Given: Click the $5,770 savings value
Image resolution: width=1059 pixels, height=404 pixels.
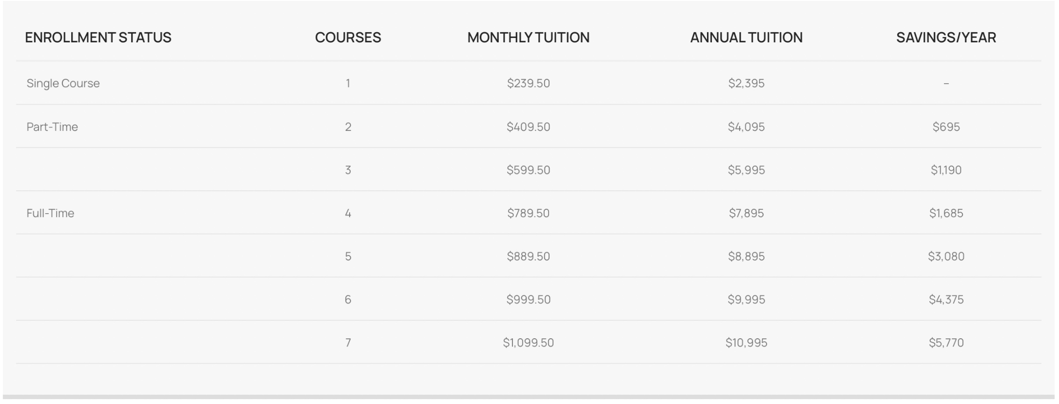Looking at the screenshot, I should tap(946, 343).
